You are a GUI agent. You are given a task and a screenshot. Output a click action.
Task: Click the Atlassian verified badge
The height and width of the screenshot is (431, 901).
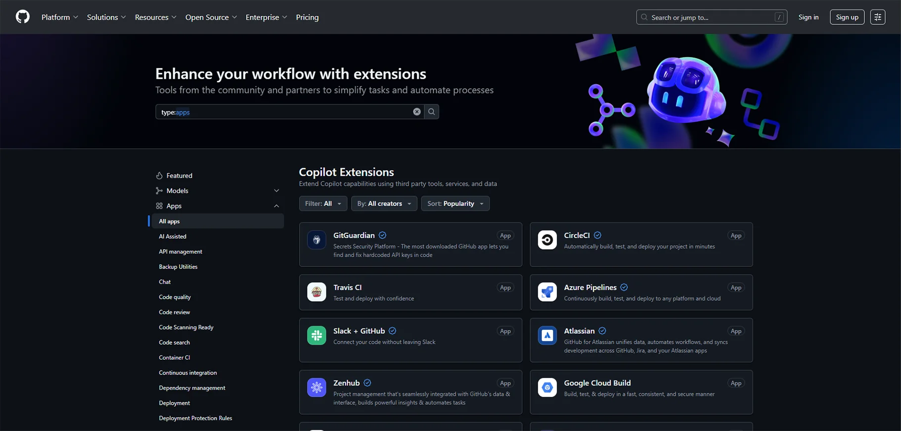point(602,331)
